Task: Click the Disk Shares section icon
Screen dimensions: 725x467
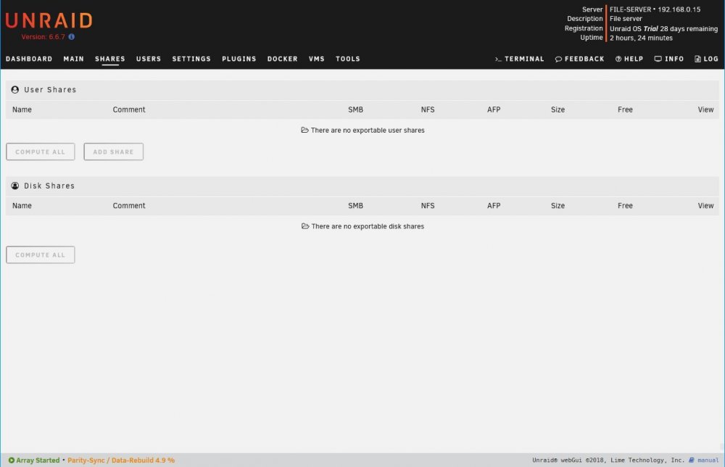Action: (x=15, y=186)
